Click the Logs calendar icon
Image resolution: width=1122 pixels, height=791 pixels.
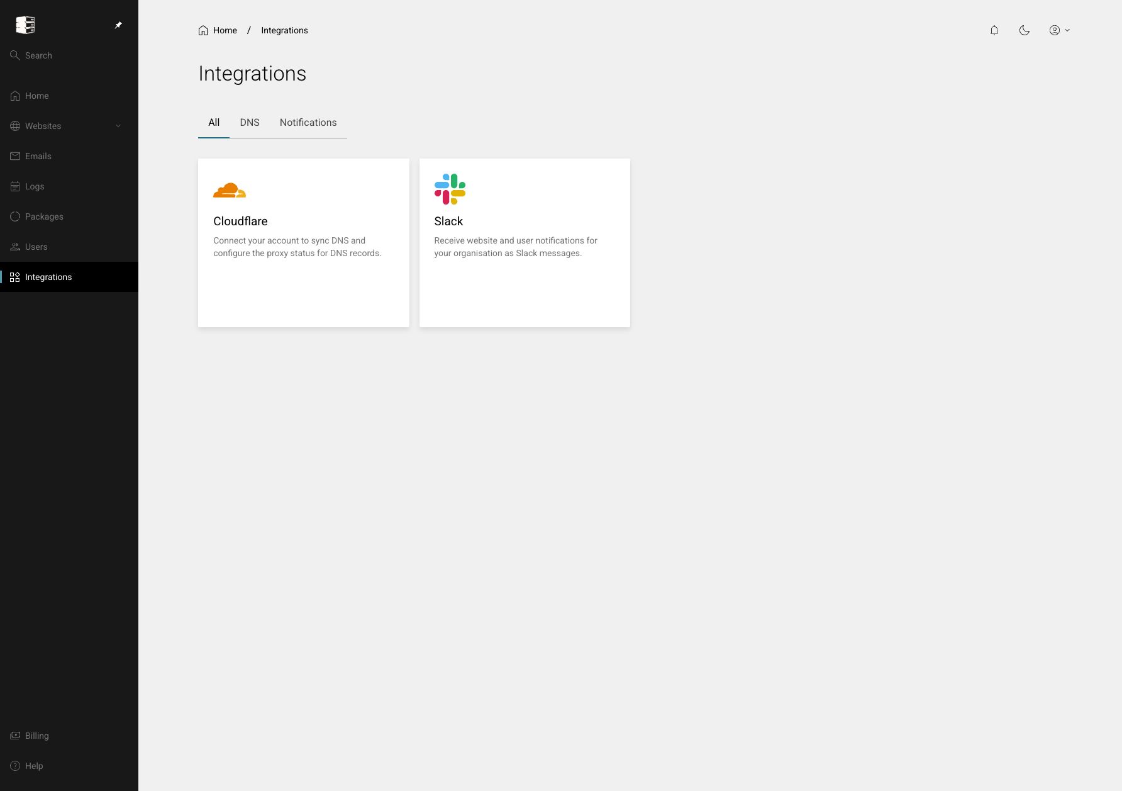pos(15,186)
